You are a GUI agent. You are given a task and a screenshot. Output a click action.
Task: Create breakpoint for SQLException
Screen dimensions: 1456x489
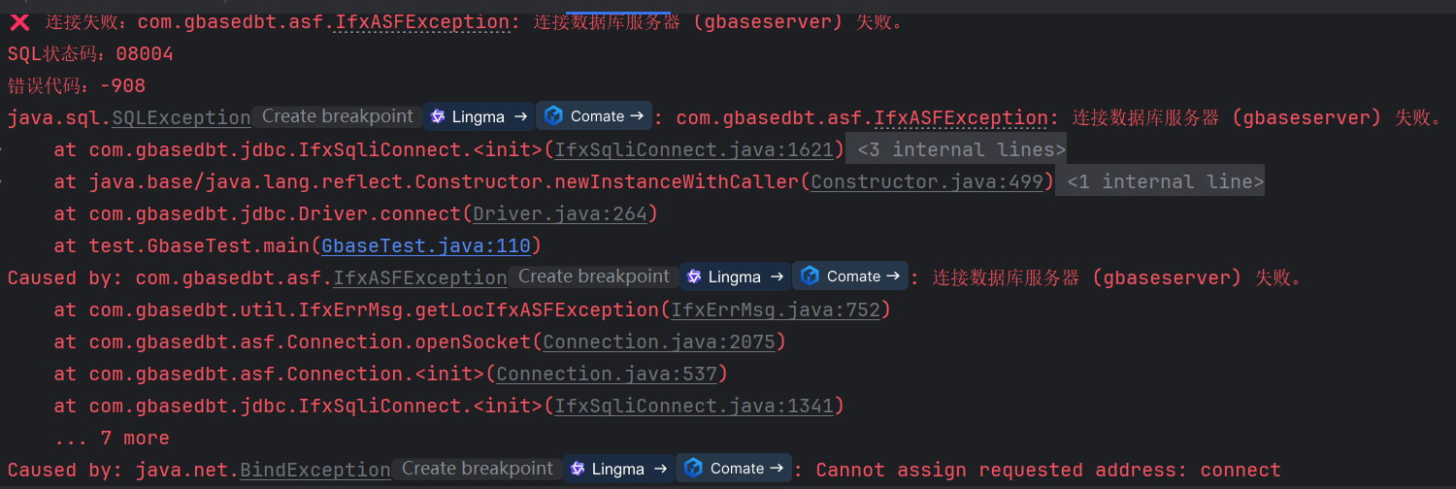(338, 116)
